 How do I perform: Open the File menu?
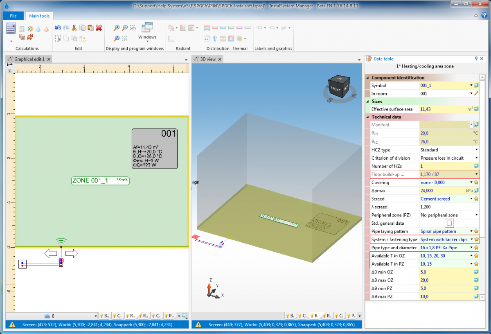(14, 16)
